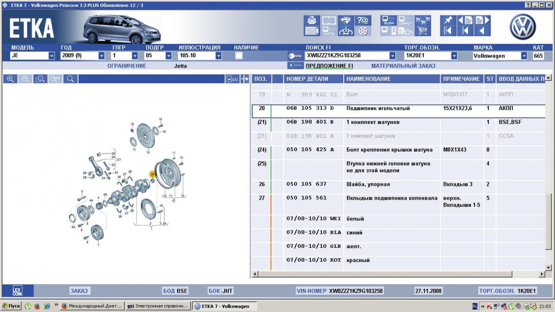The width and height of the screenshot is (555, 312).
Task: Open the Windows Пуск start button
Action: click(x=11, y=306)
